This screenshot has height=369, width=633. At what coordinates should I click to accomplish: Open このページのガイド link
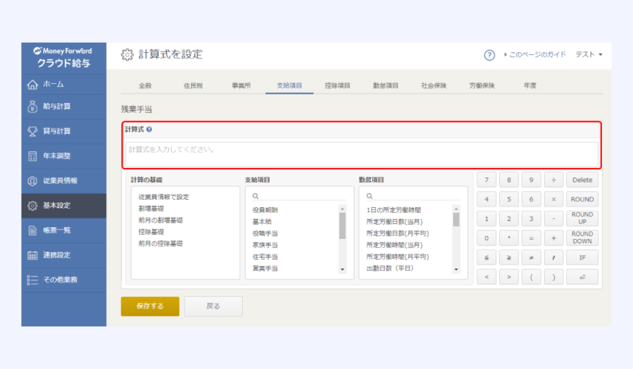pyautogui.click(x=535, y=54)
